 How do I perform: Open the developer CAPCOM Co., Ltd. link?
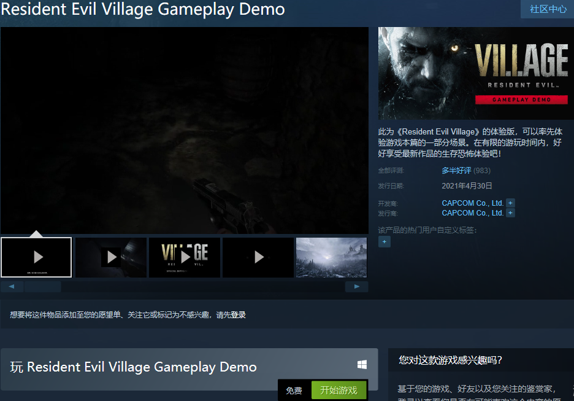coord(473,203)
